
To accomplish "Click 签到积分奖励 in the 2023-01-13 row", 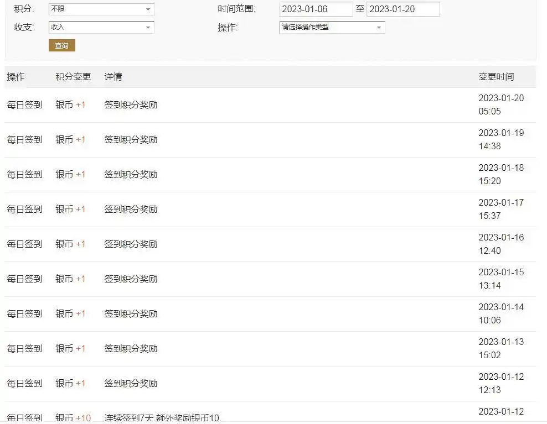I will (131, 348).
